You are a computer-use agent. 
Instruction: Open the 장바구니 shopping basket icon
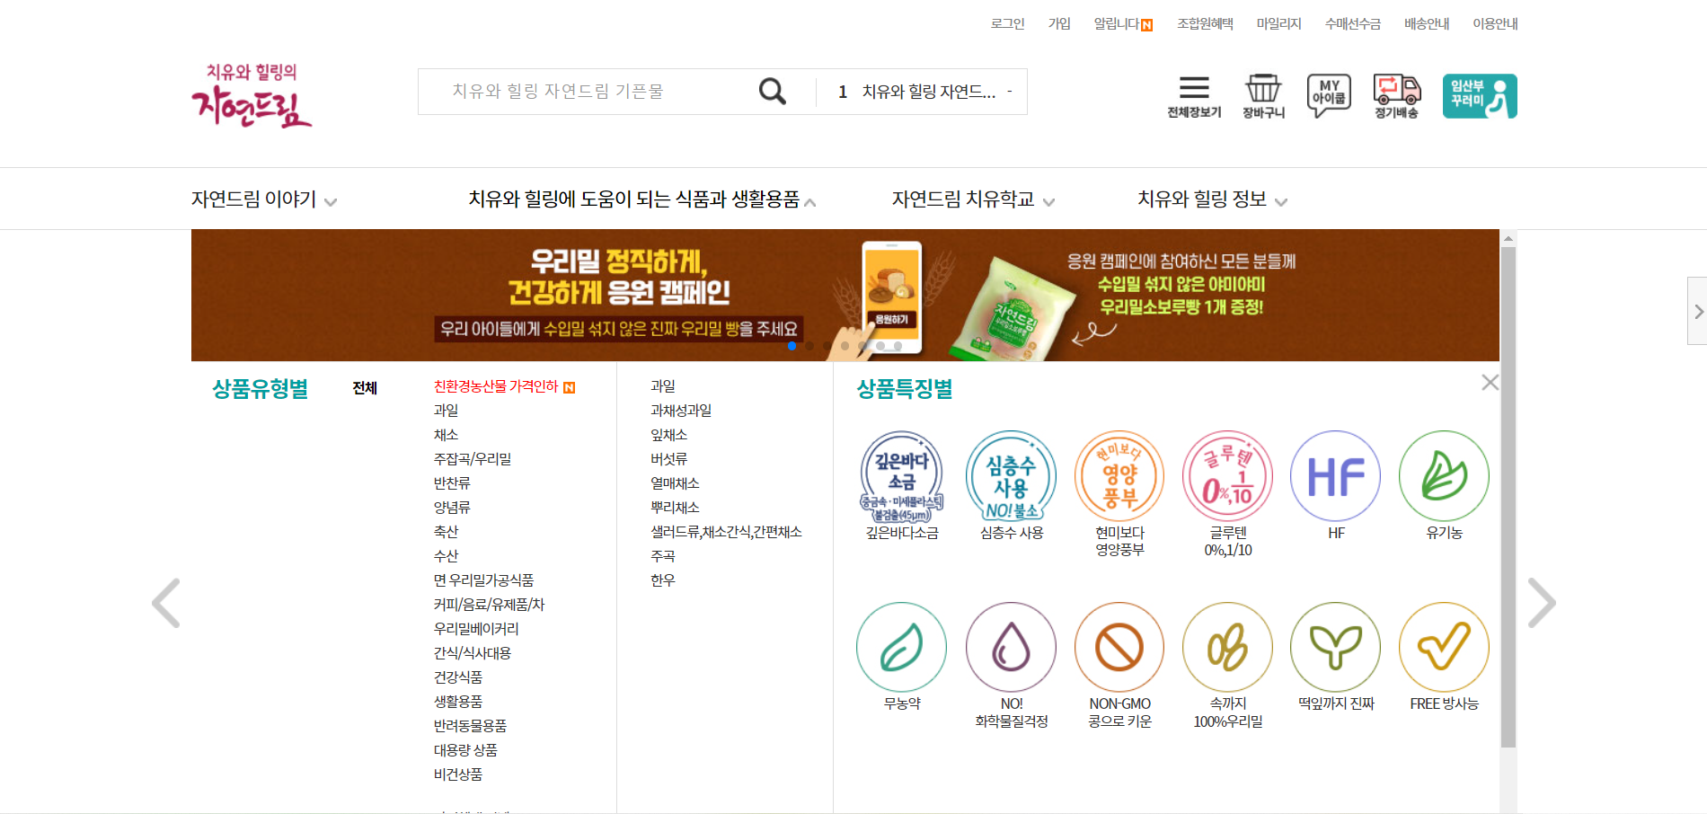pos(1263,96)
